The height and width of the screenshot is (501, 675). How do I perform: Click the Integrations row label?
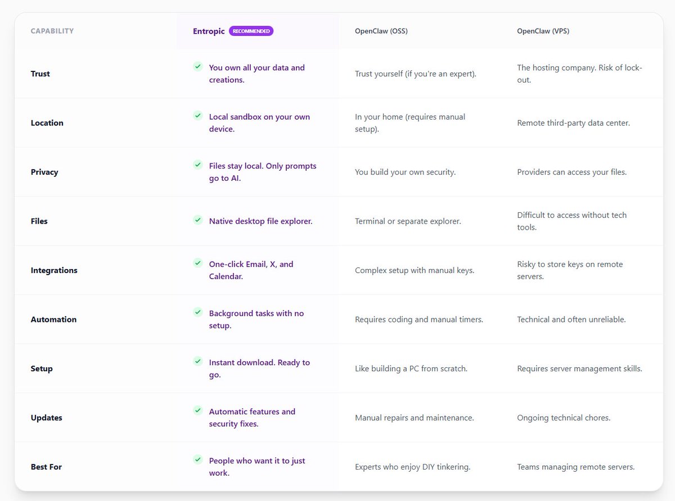pos(54,270)
